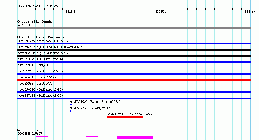Click the small blue square for nsv5394900
This screenshot has width=259, height=140.
coord(71,105)
